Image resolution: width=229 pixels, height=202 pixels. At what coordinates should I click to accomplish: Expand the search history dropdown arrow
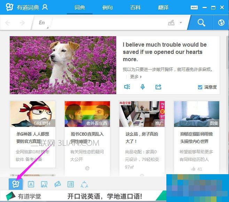tap(181, 23)
